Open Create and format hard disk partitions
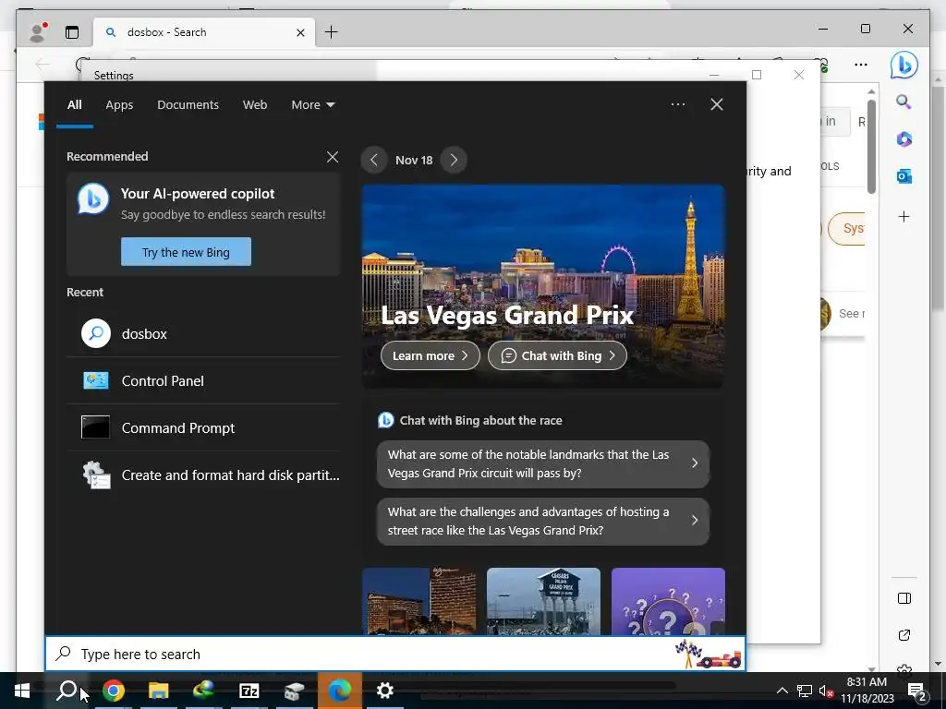The height and width of the screenshot is (709, 946). click(x=203, y=475)
